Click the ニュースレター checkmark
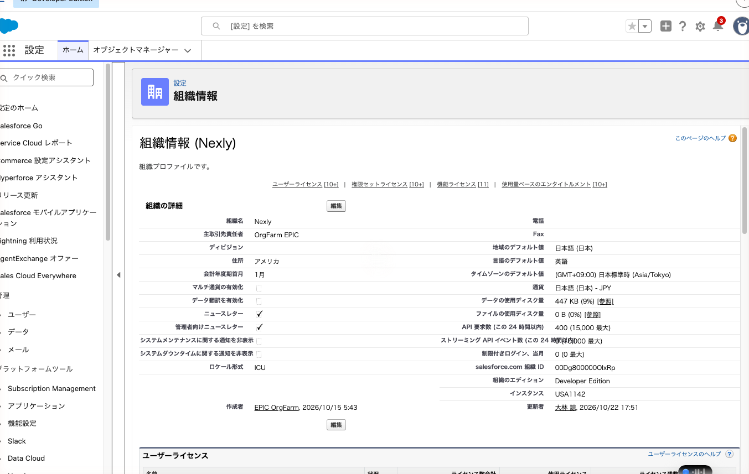The width and height of the screenshot is (749, 474). coord(259,314)
